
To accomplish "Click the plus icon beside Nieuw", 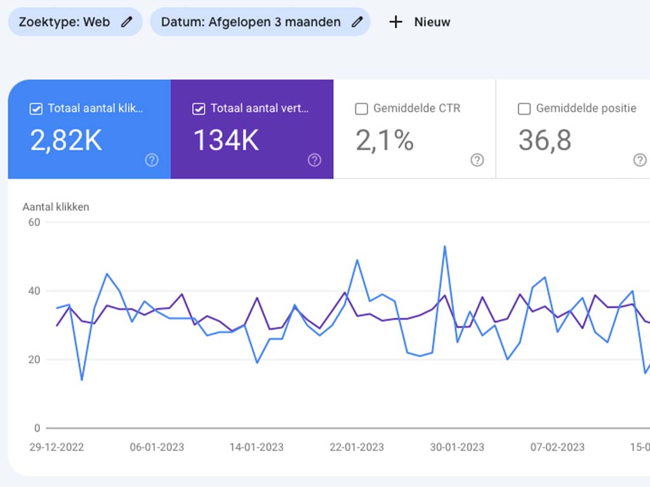I will (x=396, y=22).
